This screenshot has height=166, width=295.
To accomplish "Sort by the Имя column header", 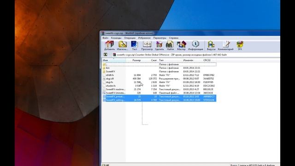I will [x=114, y=60].
